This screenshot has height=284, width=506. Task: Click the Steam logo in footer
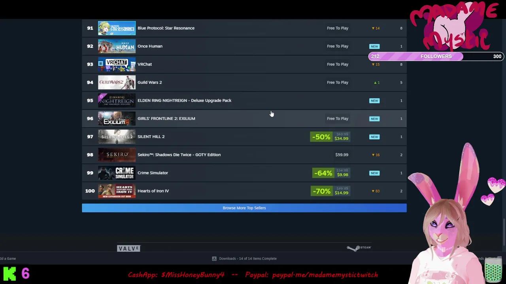click(359, 248)
